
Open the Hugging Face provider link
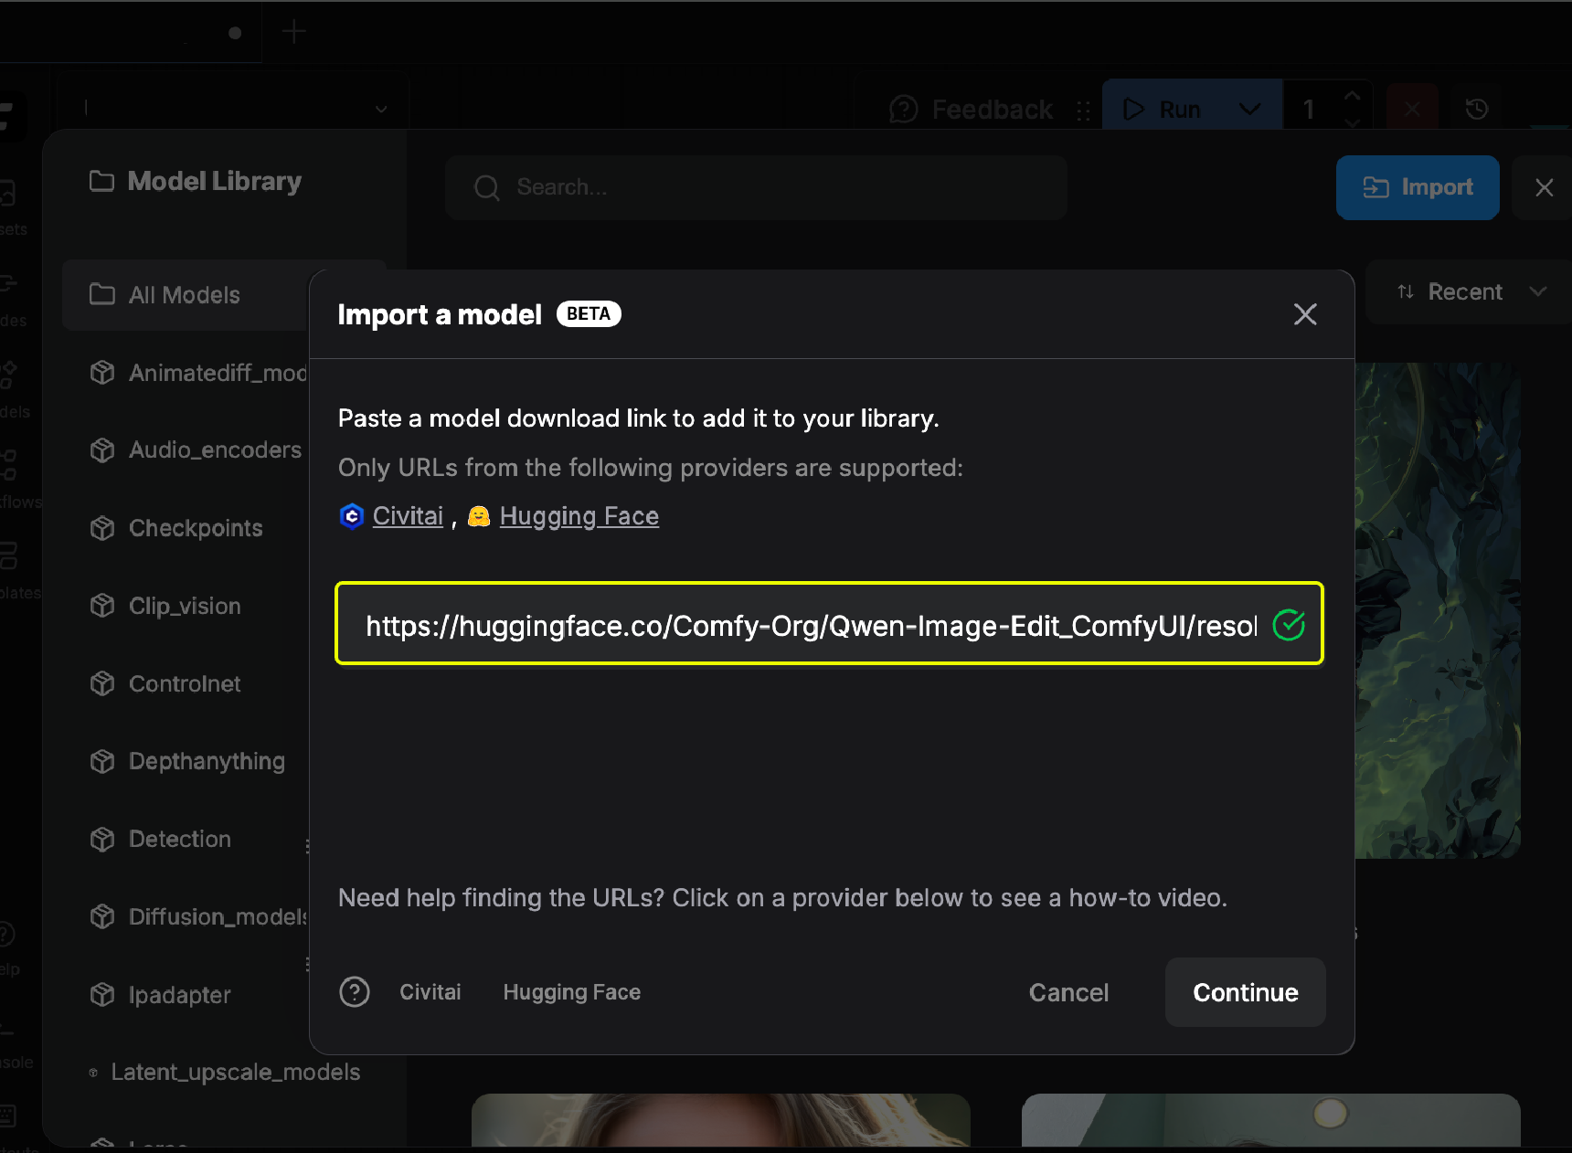pos(579,515)
